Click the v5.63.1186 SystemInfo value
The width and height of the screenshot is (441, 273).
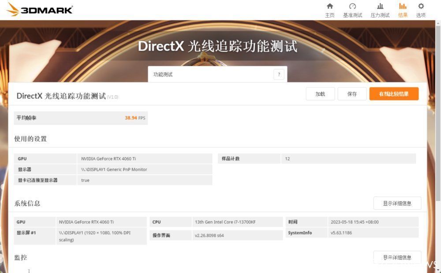(x=341, y=233)
